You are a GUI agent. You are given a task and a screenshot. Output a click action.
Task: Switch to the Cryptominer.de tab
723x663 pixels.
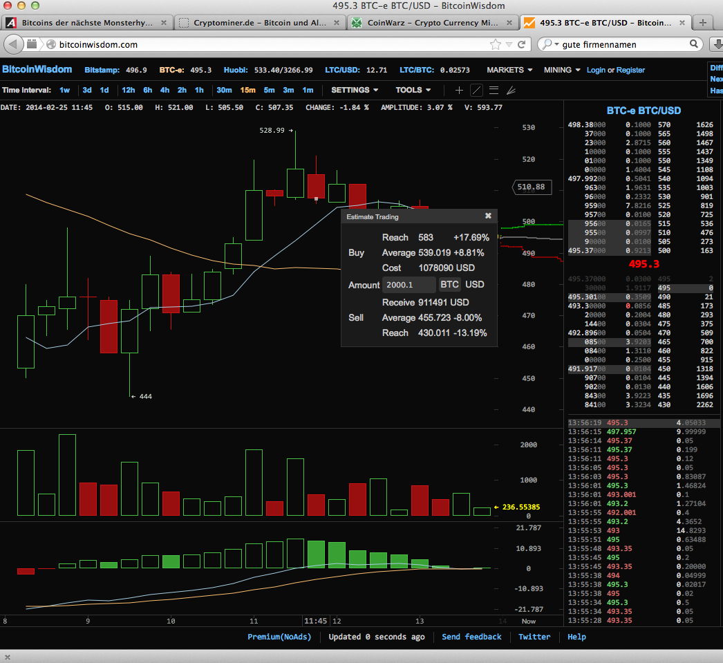[260, 23]
